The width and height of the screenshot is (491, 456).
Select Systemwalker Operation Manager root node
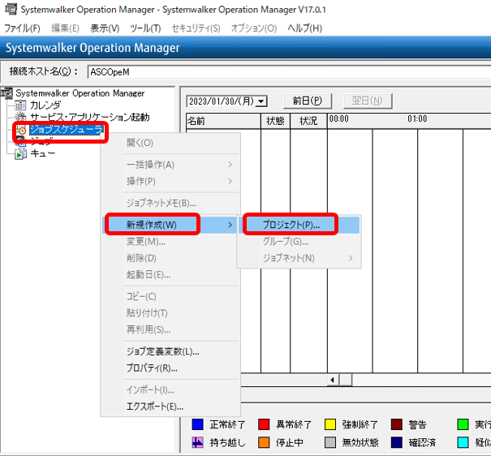point(80,93)
